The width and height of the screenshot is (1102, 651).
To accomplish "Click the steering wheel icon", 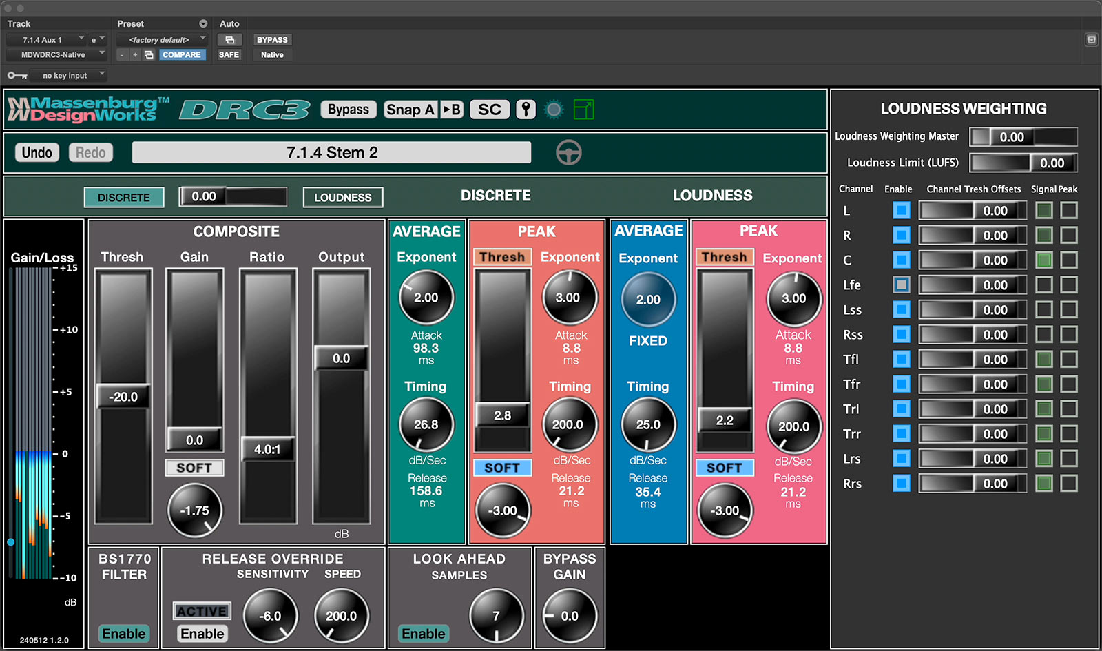I will click(x=568, y=152).
